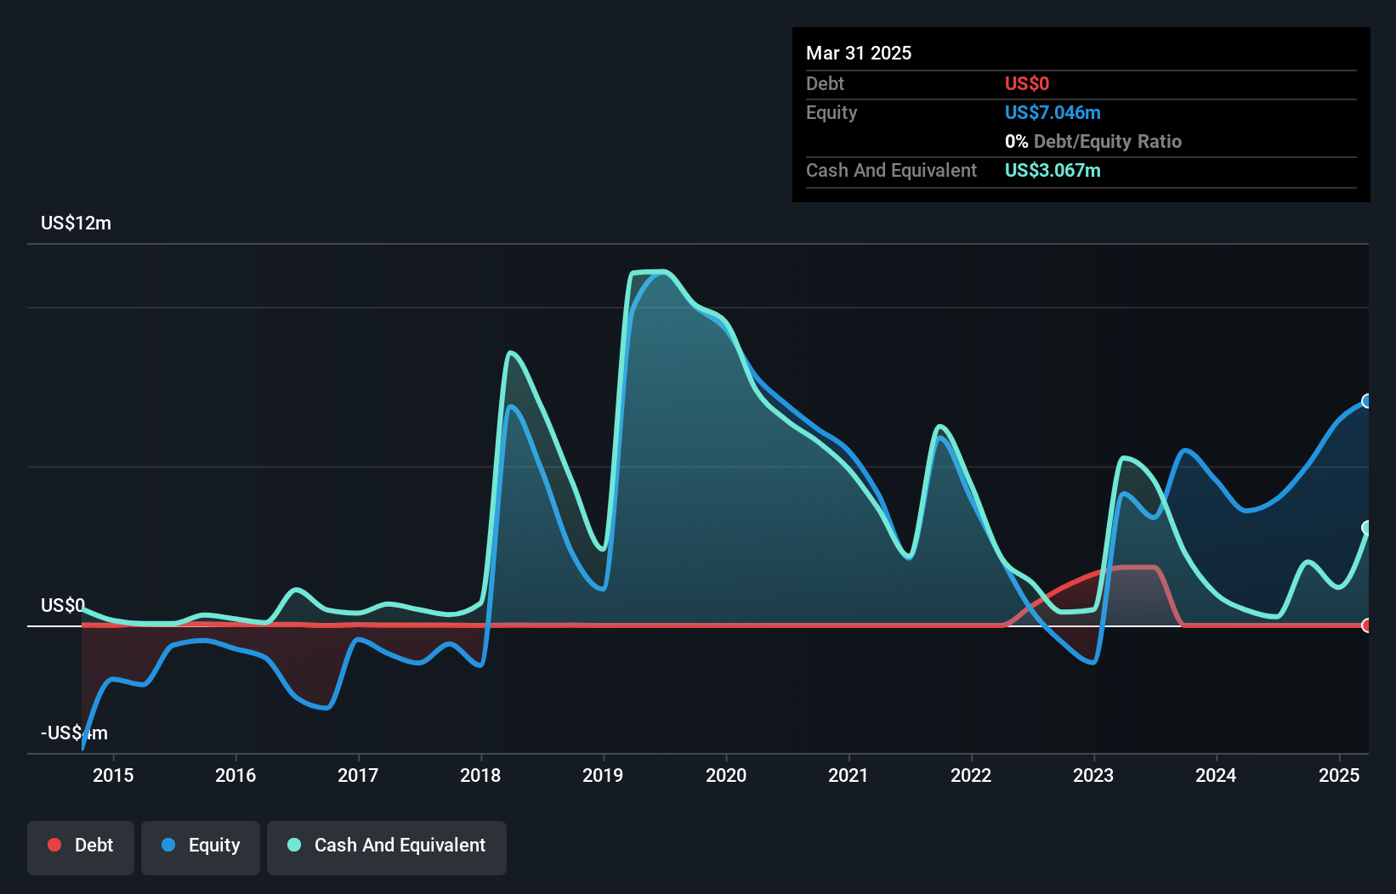1396x894 pixels.
Task: Click the teal Cash endpoint marker
Action: coord(1367,528)
